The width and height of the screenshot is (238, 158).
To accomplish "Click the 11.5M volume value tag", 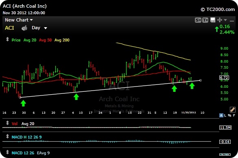I will (225, 128).
